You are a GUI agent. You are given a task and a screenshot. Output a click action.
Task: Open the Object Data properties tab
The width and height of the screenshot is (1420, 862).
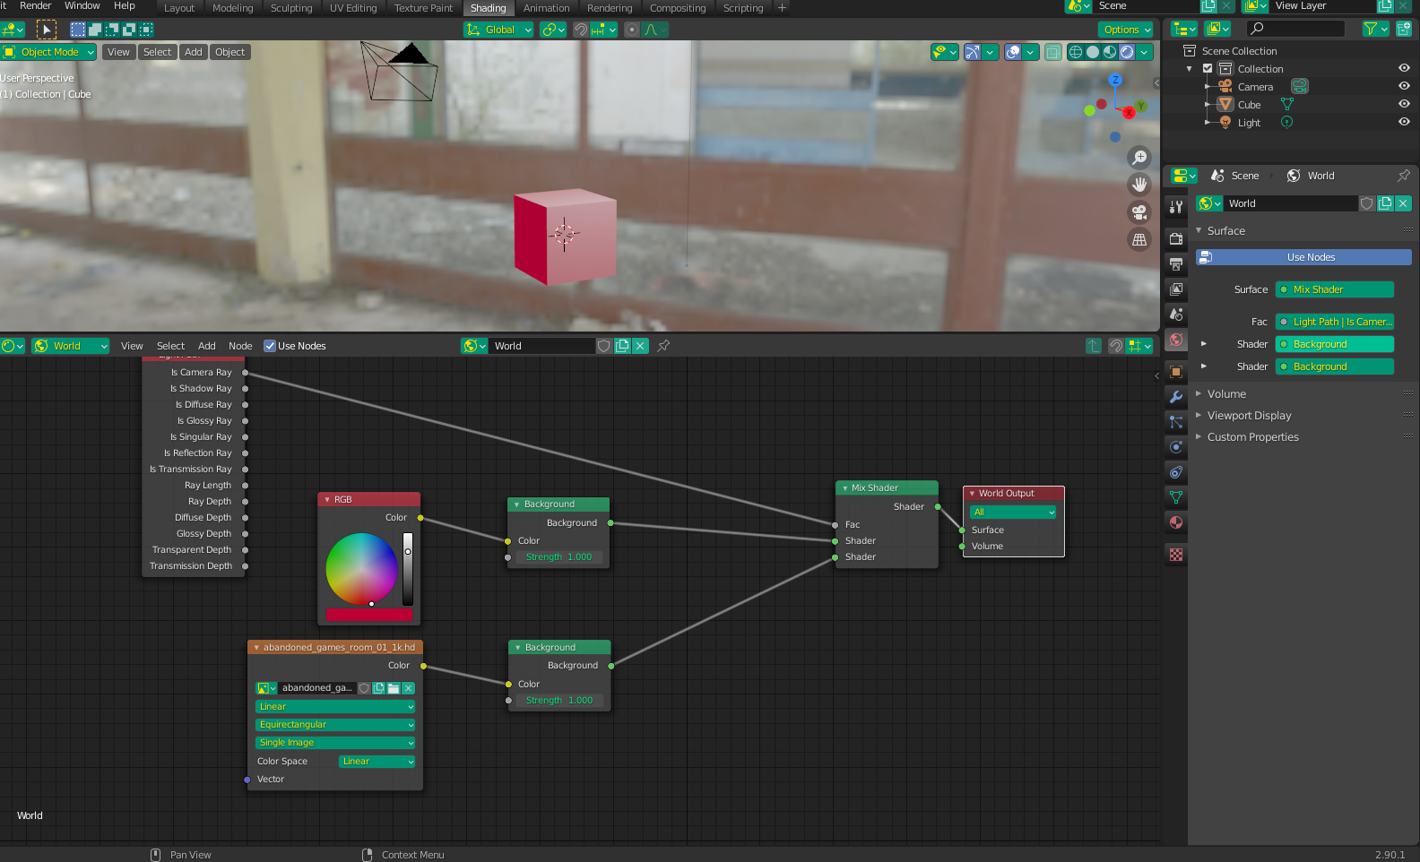[x=1176, y=496]
